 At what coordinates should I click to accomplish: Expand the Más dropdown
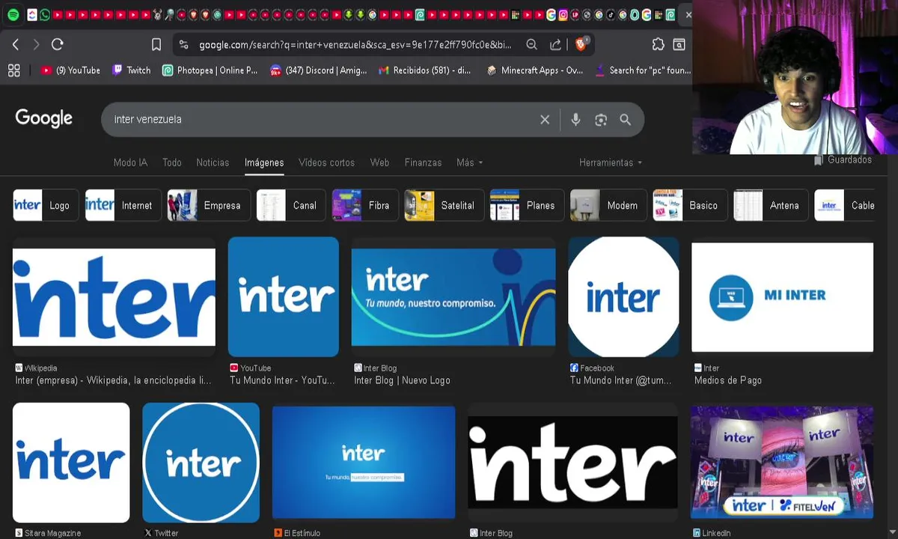pyautogui.click(x=469, y=162)
